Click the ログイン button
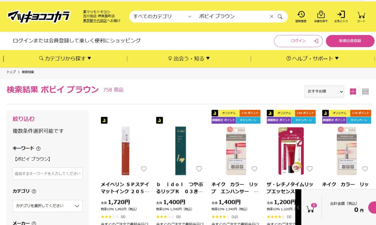 click(x=298, y=41)
